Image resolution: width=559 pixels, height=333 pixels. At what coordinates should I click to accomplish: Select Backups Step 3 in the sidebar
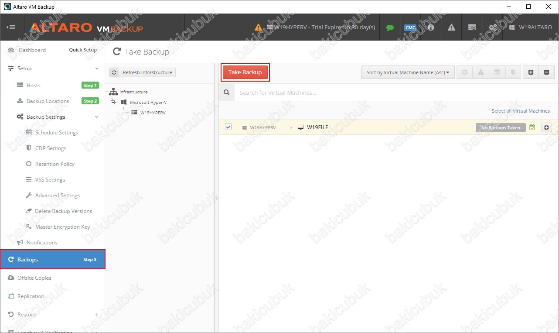pyautogui.click(x=52, y=260)
